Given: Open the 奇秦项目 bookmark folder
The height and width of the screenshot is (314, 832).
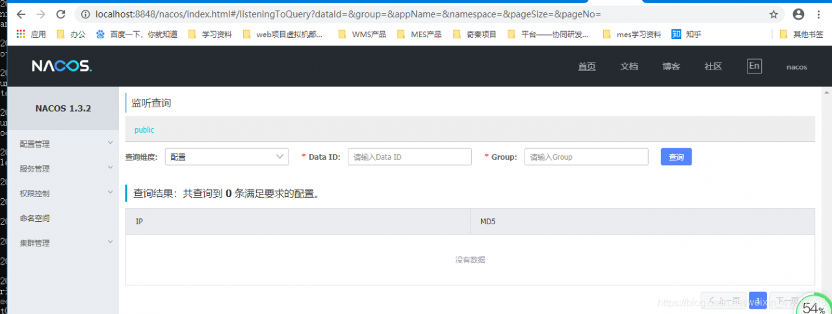Looking at the screenshot, I should (474, 34).
